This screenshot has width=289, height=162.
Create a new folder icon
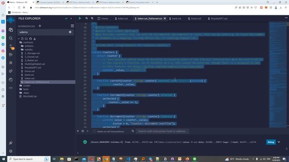pyautogui.click(x=26, y=39)
